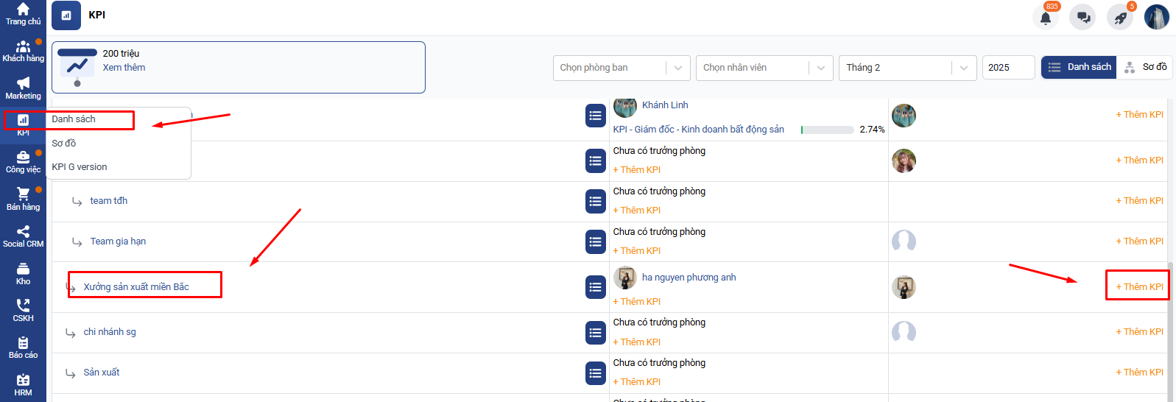Select KPI G version menu item
Viewport: 1176px width, 402px height.
click(x=80, y=167)
